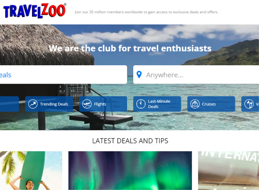Click the 30 million members tagline
This screenshot has height=190, width=259.
[147, 12]
